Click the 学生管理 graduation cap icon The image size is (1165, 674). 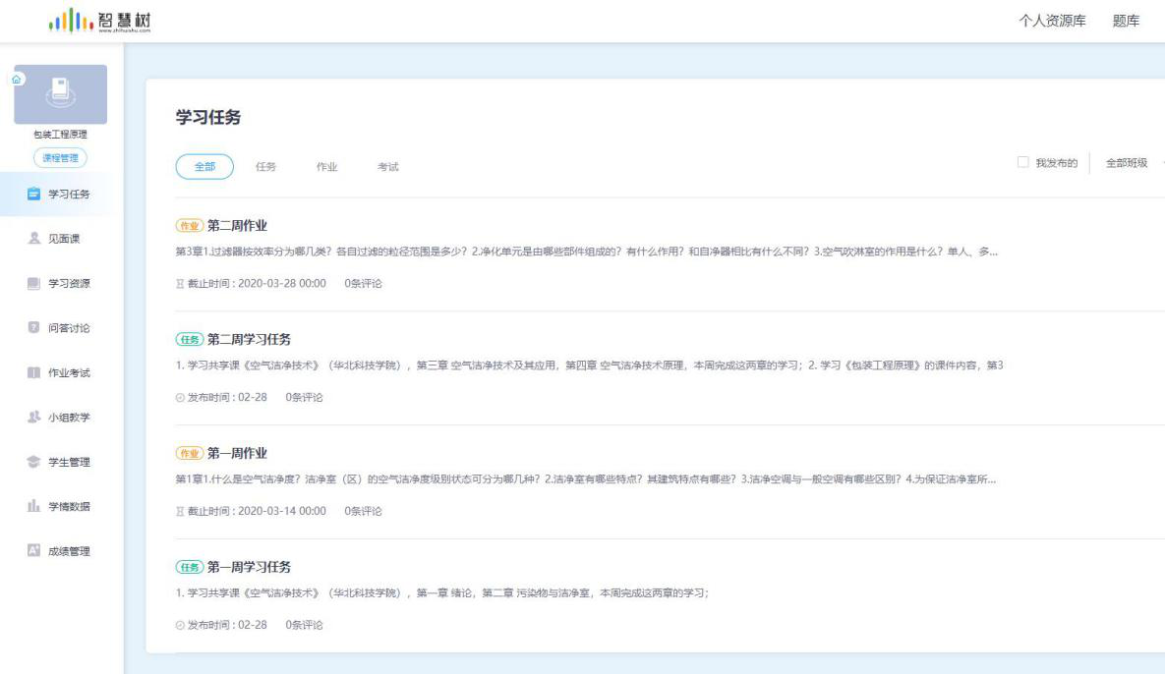click(x=33, y=463)
